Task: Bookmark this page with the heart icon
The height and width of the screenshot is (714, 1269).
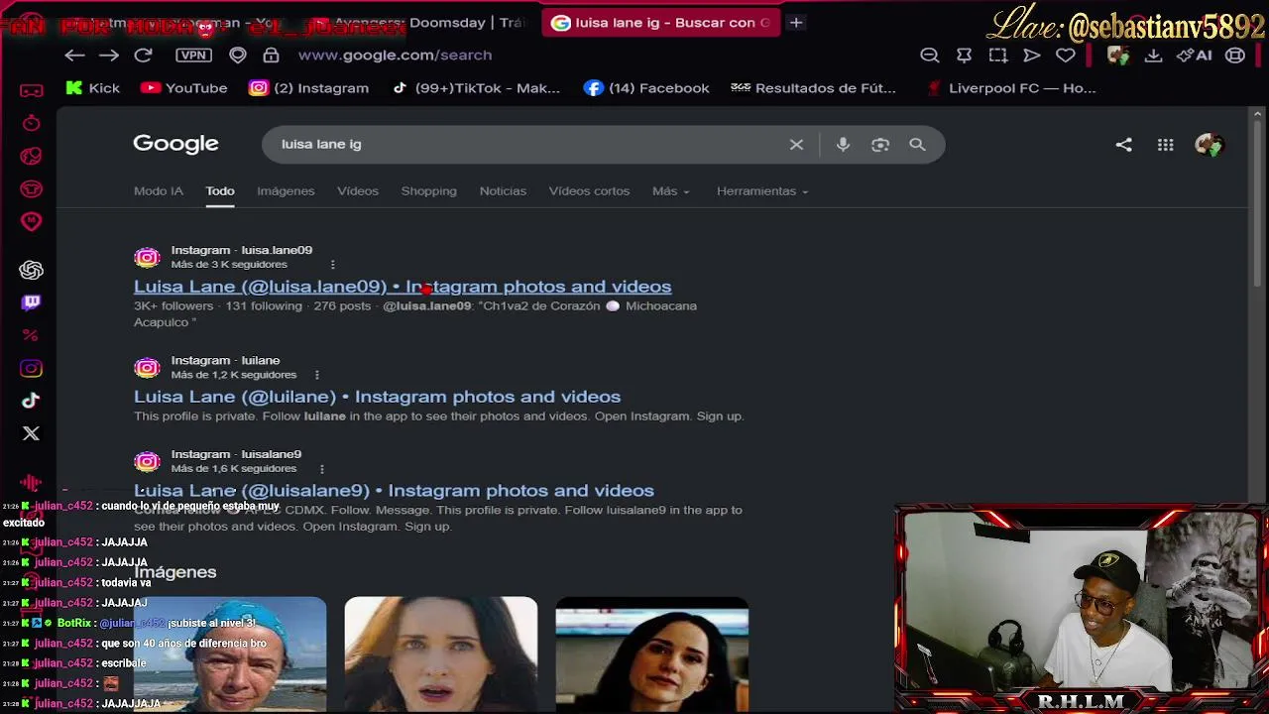Action: [x=1066, y=56]
